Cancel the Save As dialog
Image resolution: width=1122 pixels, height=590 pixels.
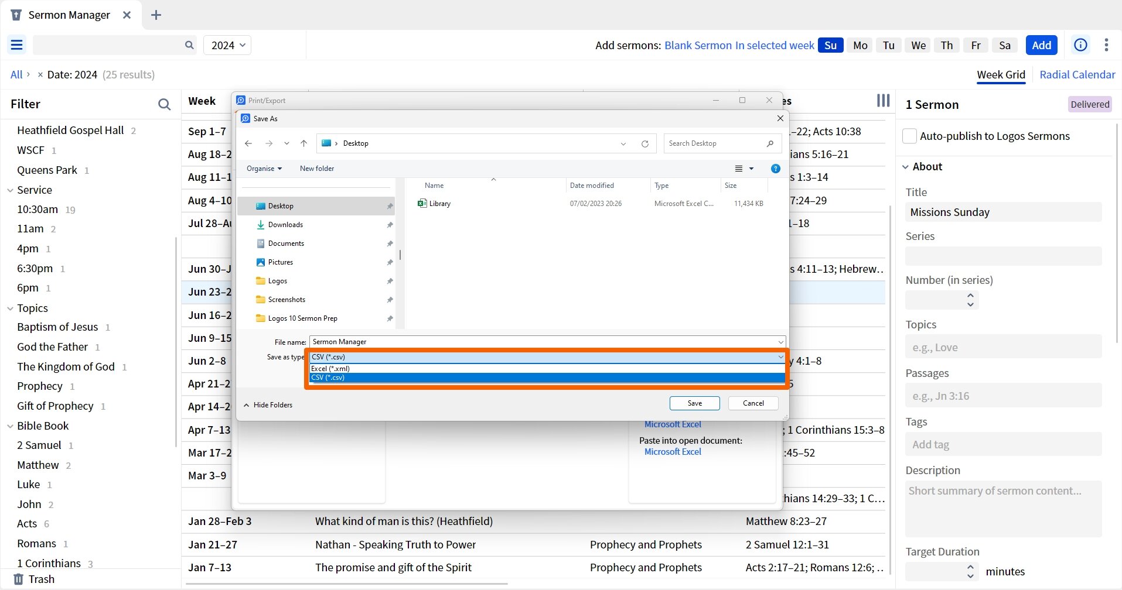[x=753, y=403]
